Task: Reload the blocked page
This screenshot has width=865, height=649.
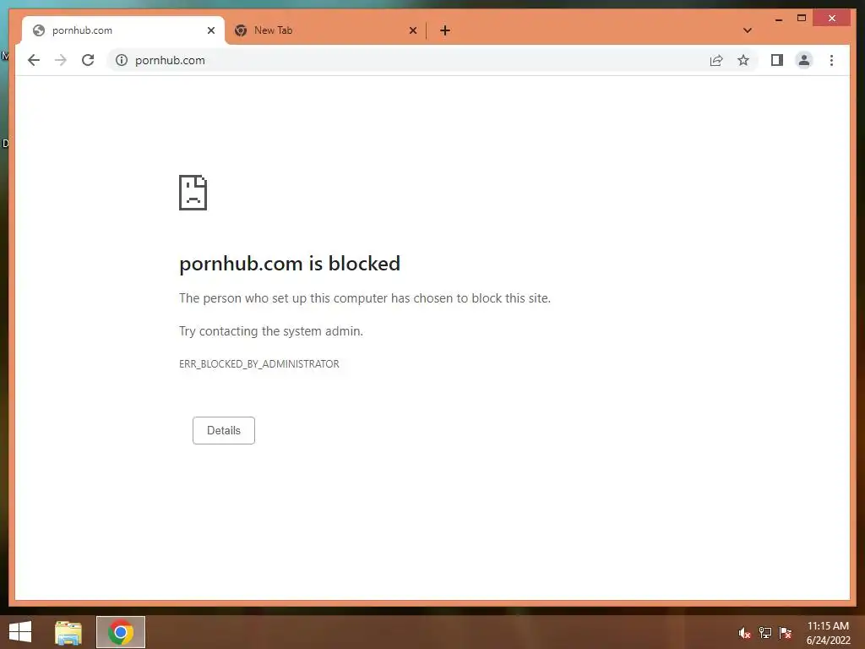Action: pos(88,60)
